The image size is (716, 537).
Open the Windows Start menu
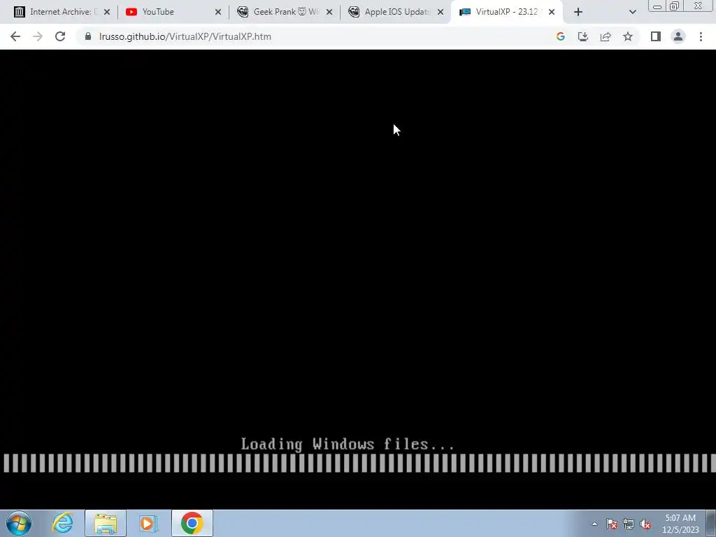pyautogui.click(x=19, y=523)
